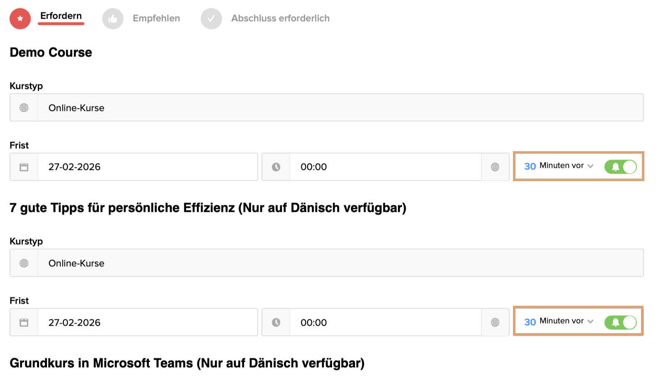Click the red star Erfordern icon
661x383 pixels.
tap(20, 19)
